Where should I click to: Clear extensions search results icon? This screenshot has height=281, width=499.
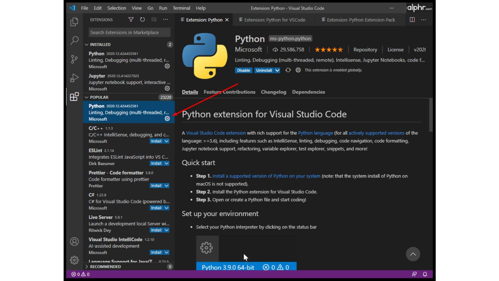pos(154,20)
